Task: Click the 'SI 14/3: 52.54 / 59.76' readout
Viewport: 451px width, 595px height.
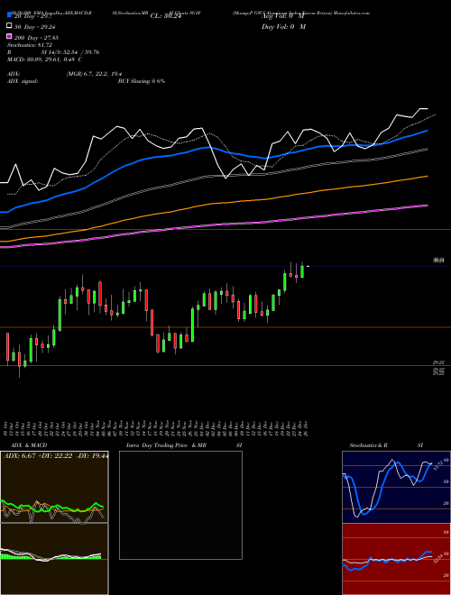Action: pyautogui.click(x=70, y=52)
